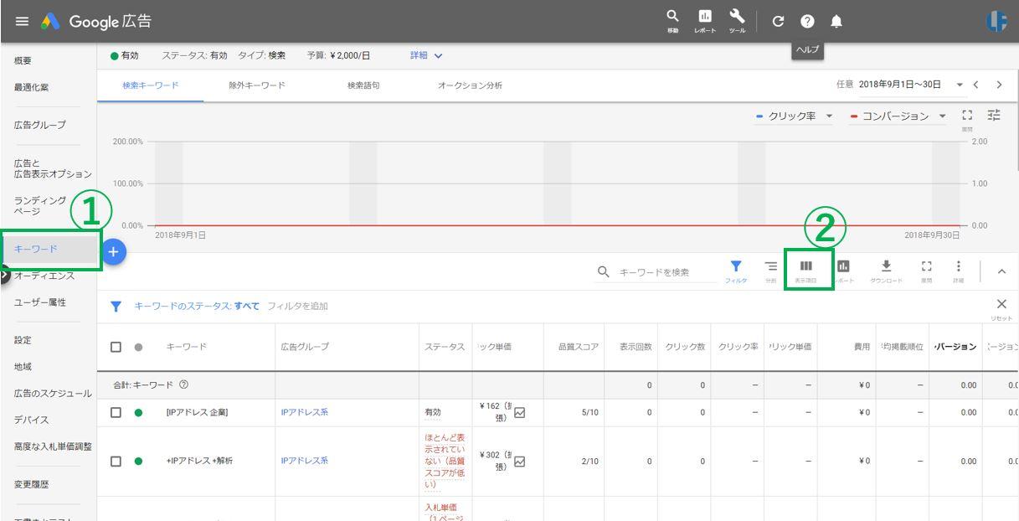
Task: Switch to the 除外キーワード tab
Action: [256, 85]
